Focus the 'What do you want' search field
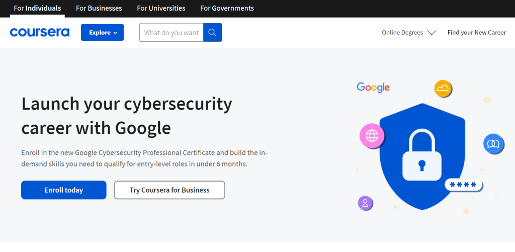 tap(171, 33)
